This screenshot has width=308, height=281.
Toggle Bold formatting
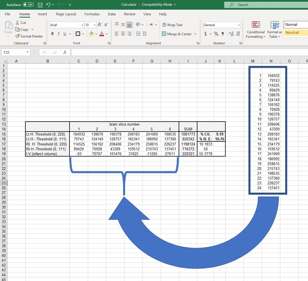(x=52, y=34)
